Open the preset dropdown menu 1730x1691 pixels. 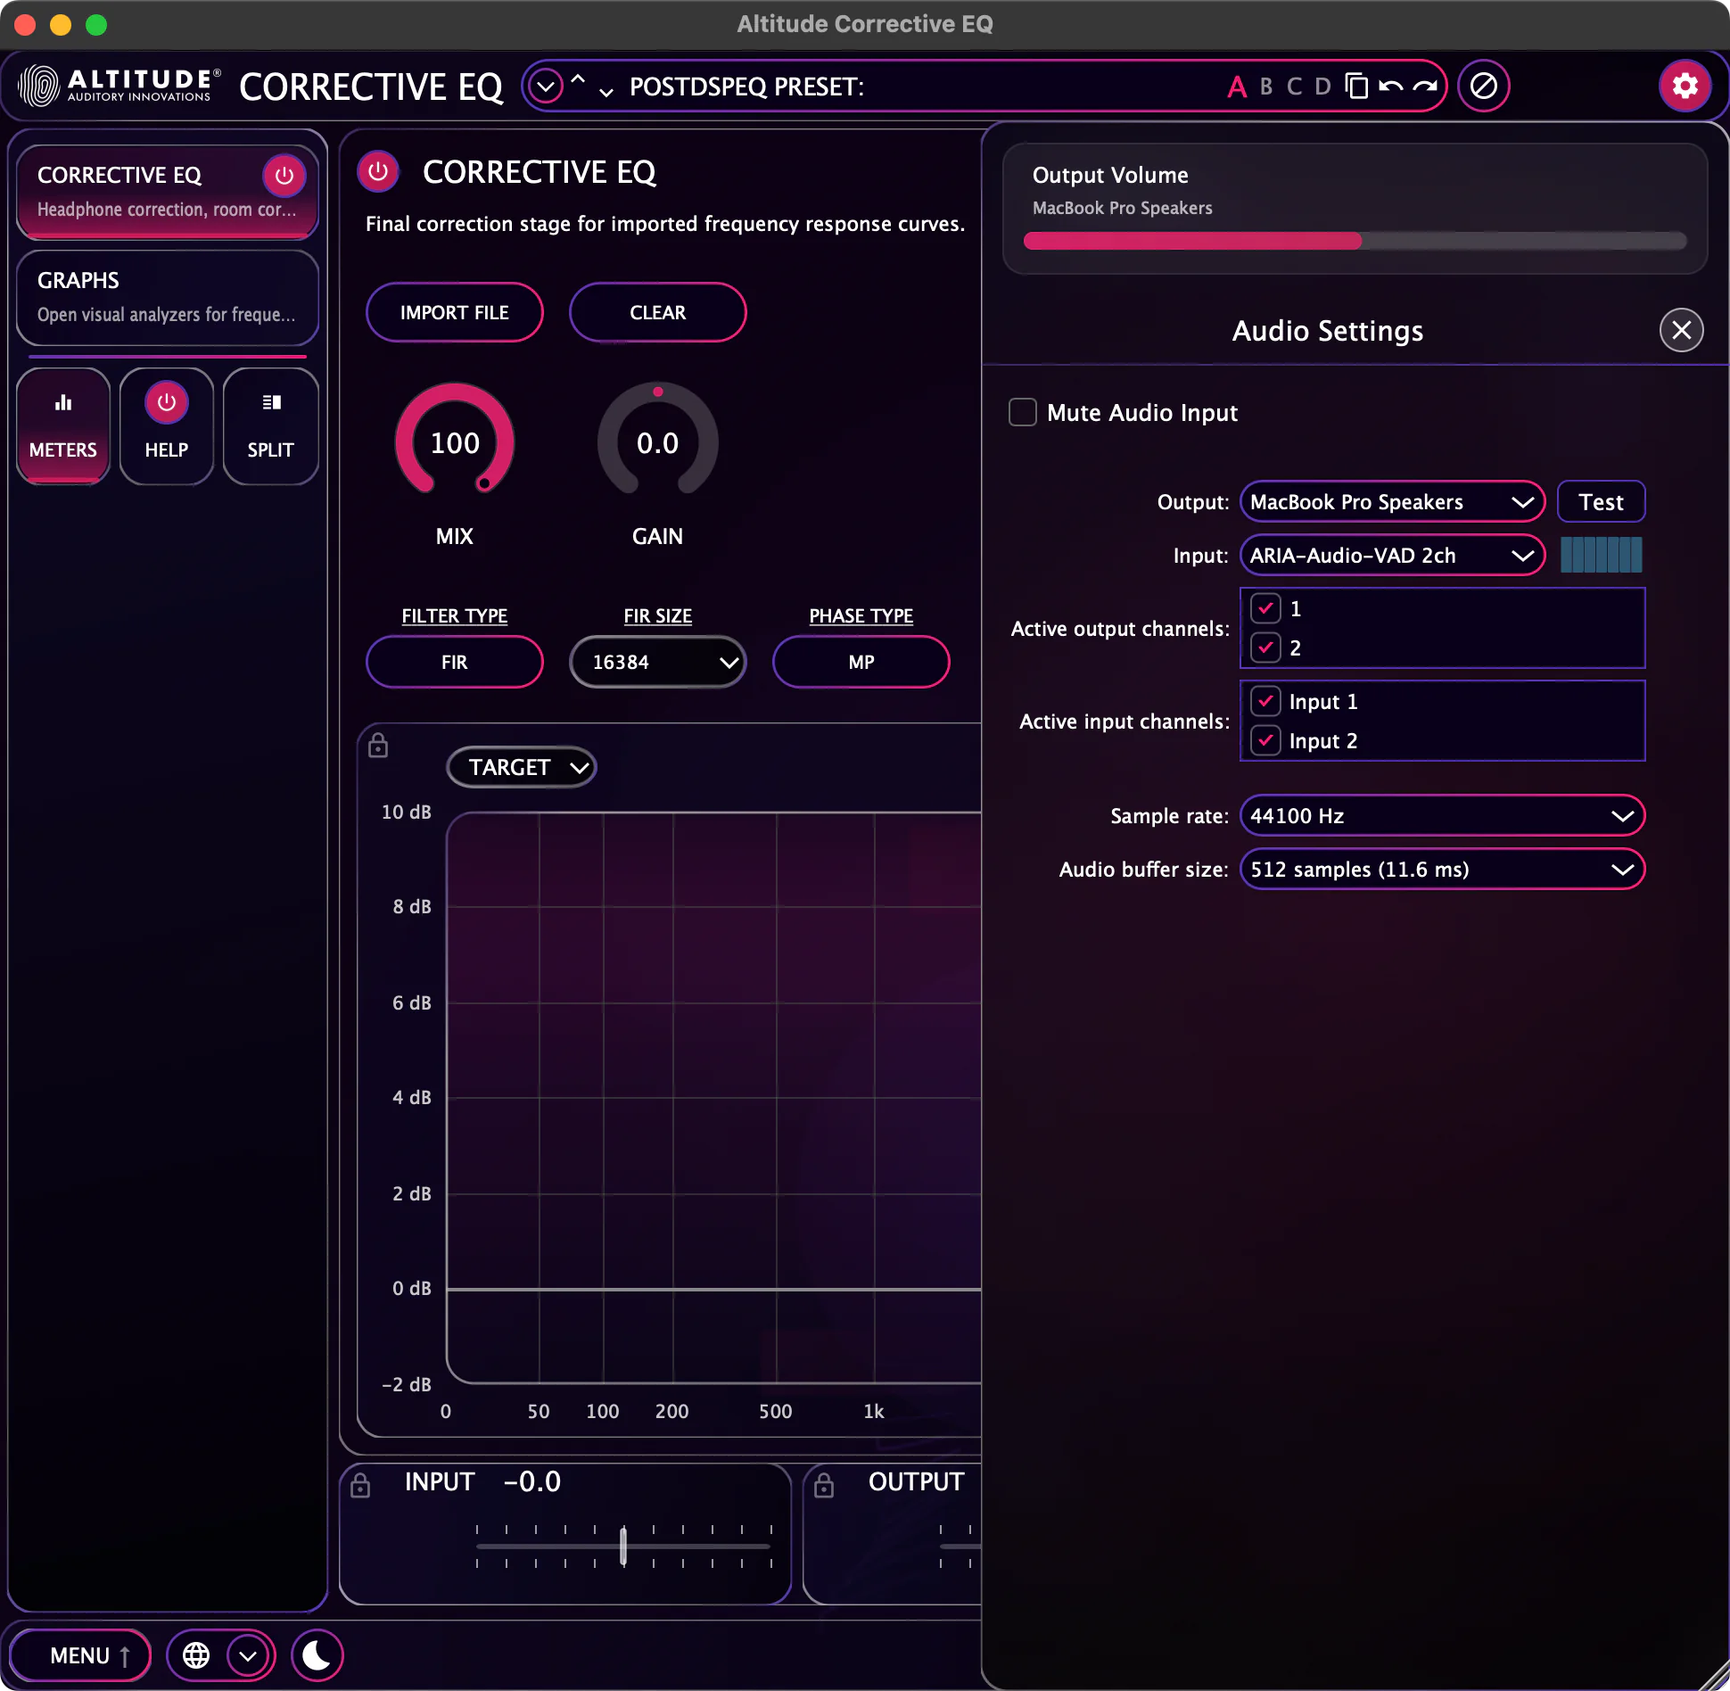point(546,87)
